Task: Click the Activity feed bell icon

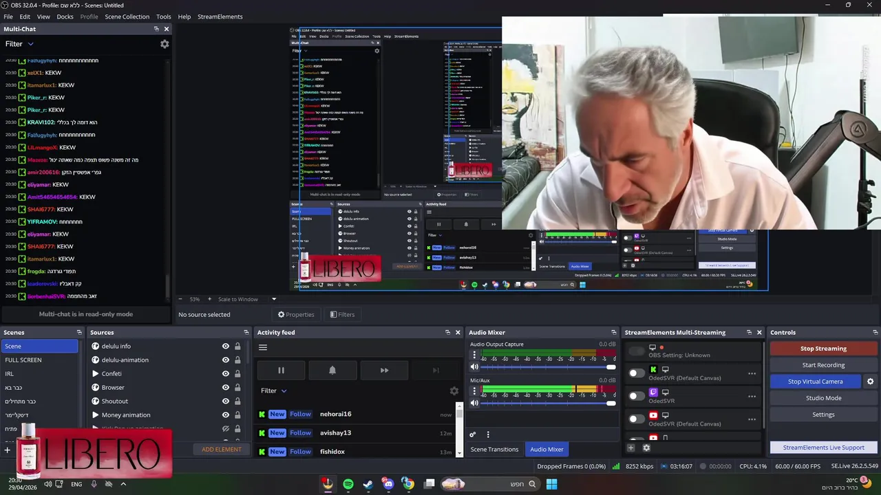Action: [x=332, y=371]
